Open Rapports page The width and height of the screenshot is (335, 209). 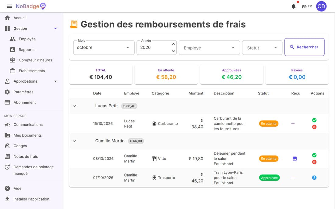coord(31,50)
